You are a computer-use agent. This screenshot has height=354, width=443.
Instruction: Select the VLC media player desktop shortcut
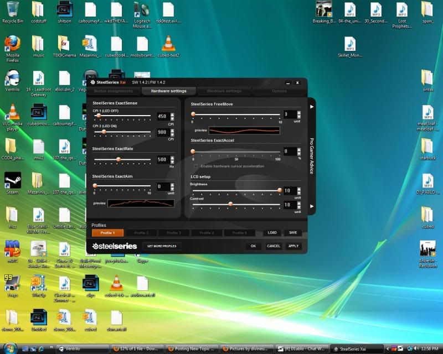[12, 117]
